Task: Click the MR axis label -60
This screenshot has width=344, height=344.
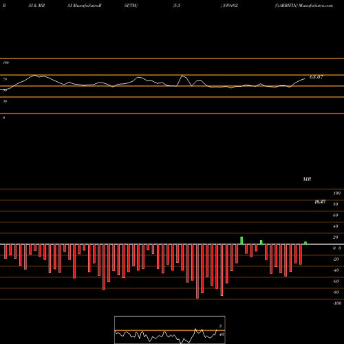Action: point(336,281)
